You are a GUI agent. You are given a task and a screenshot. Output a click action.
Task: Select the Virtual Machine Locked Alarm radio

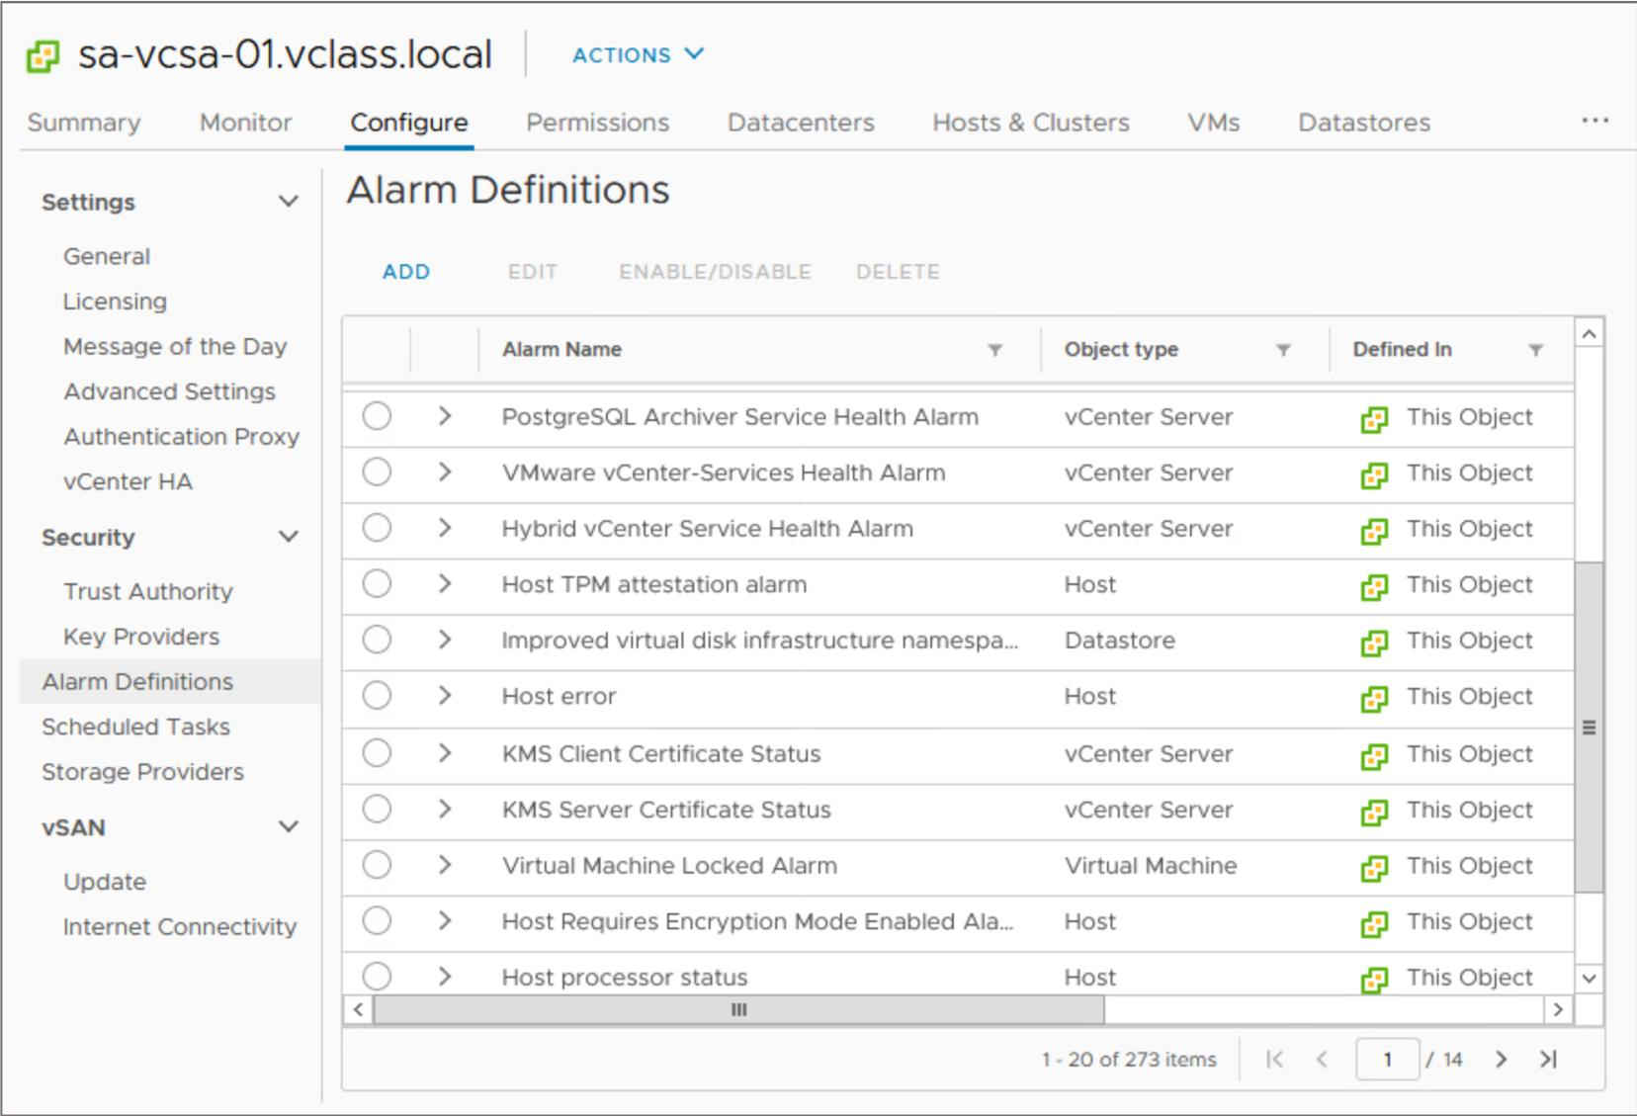click(377, 865)
